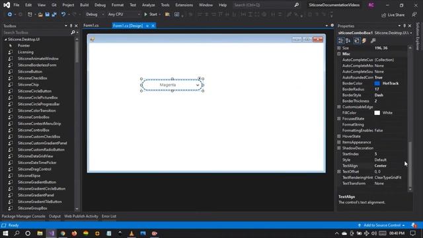Expand the TextOffset property

click(339, 172)
